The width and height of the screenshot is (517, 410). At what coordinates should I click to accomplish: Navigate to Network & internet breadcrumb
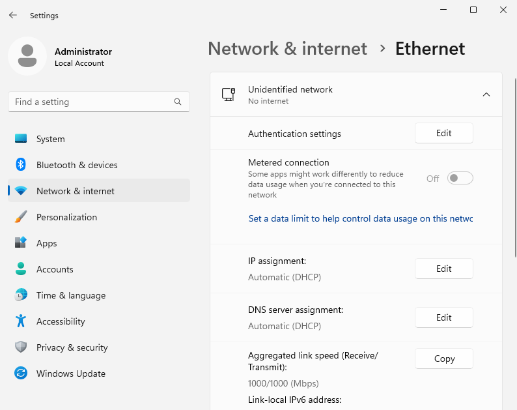point(287,49)
